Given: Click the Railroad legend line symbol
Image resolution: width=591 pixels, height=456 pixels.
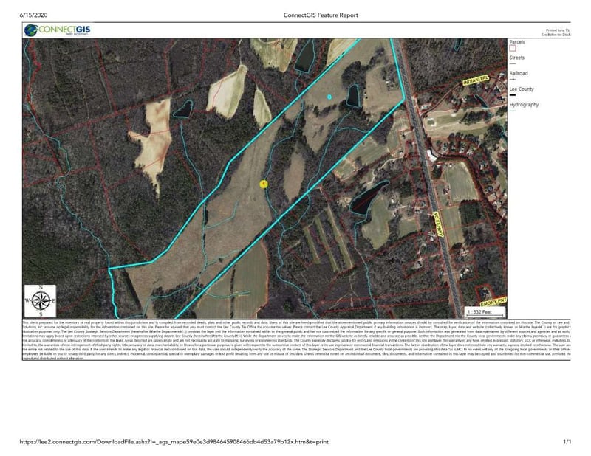Looking at the screenshot, I should tap(513, 80).
